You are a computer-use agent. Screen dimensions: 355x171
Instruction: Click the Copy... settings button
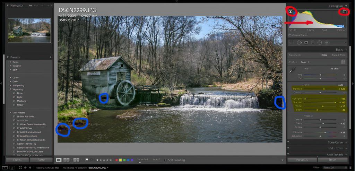(17, 160)
